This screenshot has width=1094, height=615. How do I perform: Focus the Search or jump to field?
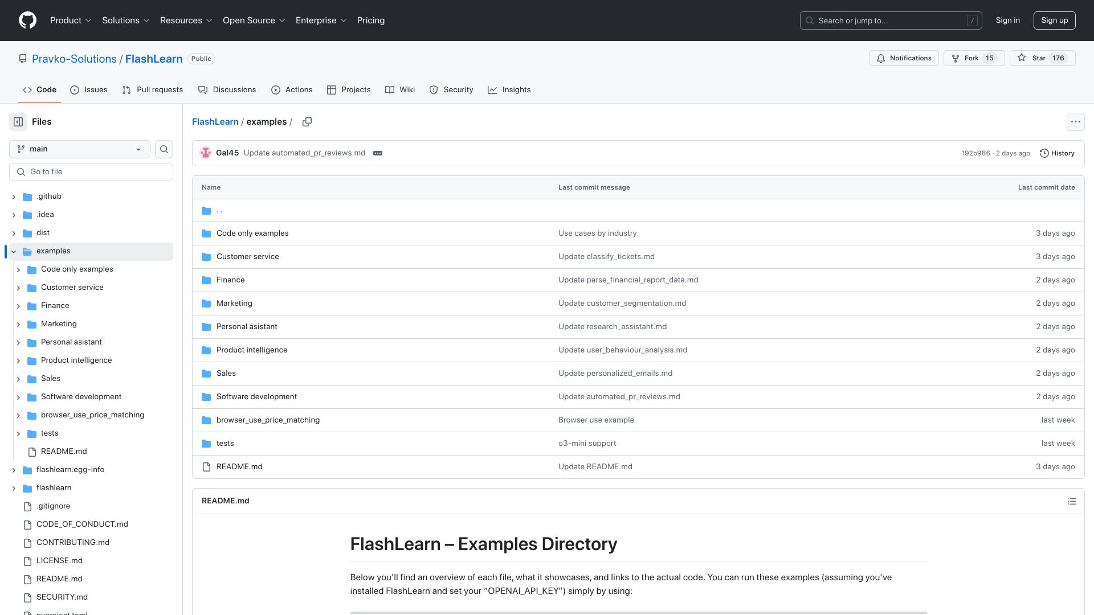point(891,20)
